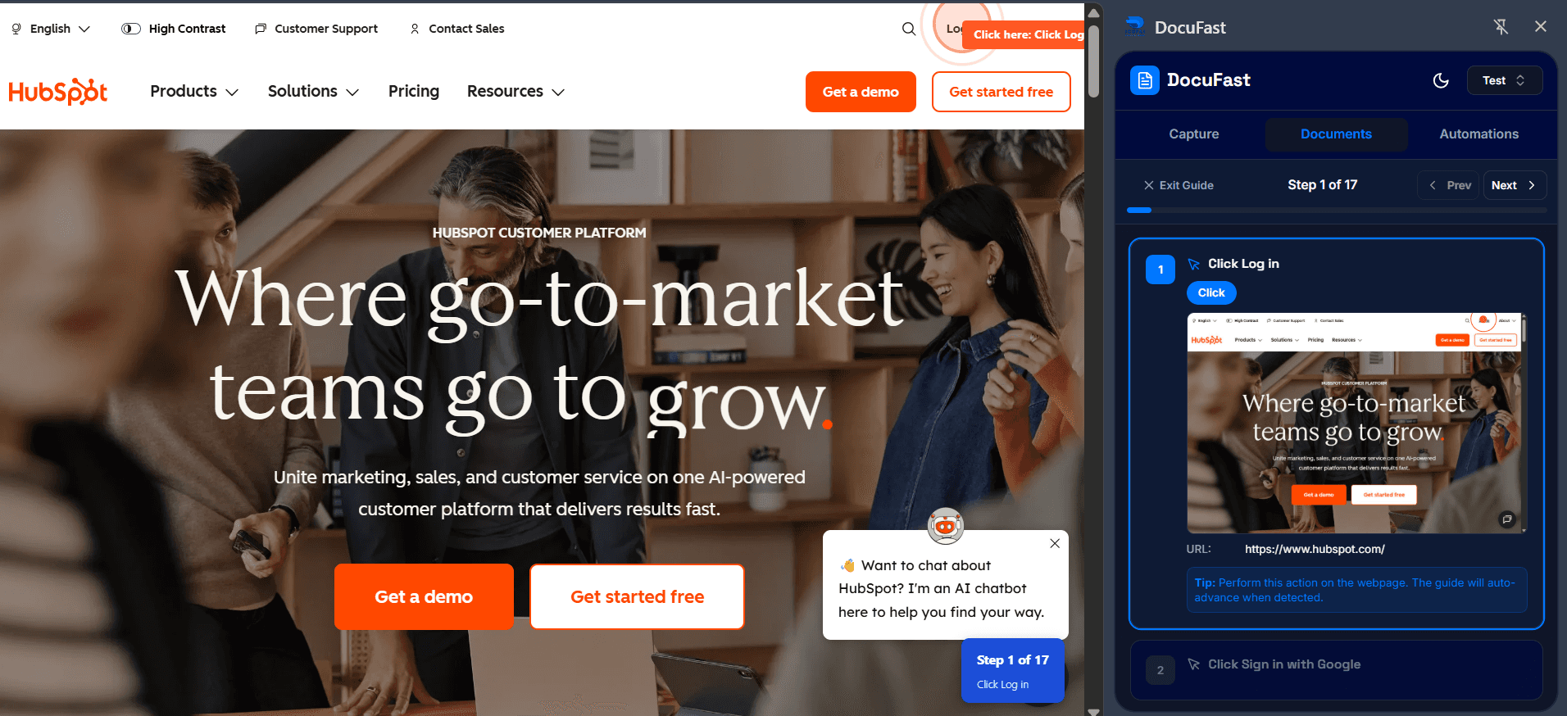Viewport: 1567px width, 716px height.
Task: Expand the Resources menu
Action: point(516,92)
